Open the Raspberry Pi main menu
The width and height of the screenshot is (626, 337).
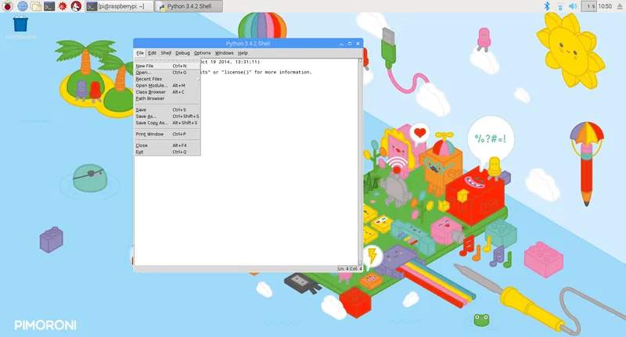(x=7, y=6)
